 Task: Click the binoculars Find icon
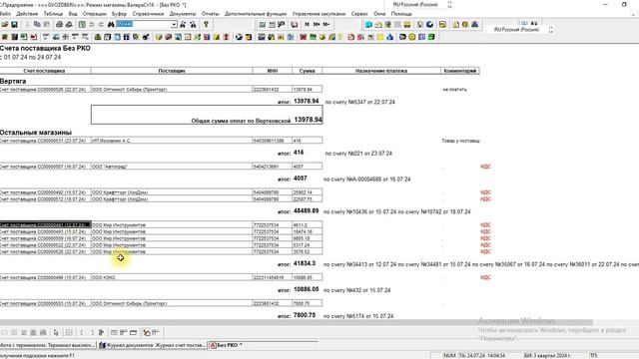coord(111,24)
